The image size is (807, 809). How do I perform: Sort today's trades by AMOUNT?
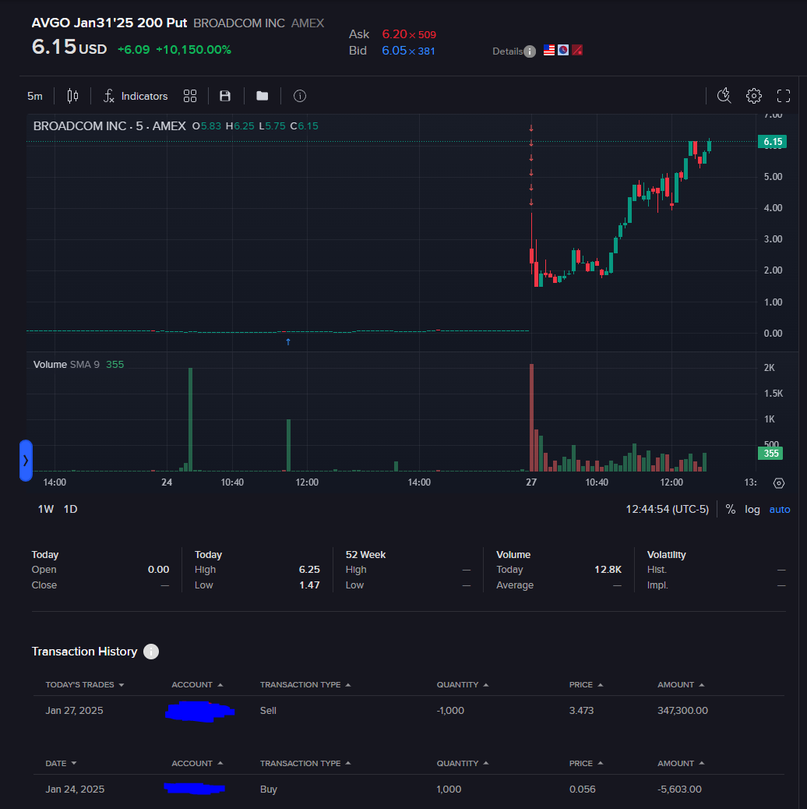coord(681,684)
